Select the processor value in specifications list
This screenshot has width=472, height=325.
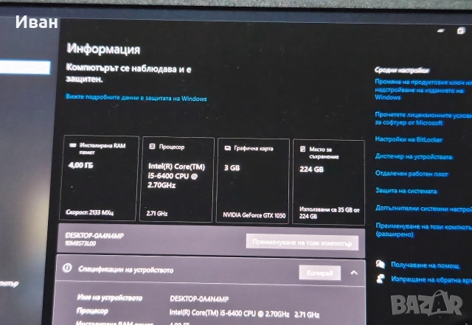[x=244, y=313]
